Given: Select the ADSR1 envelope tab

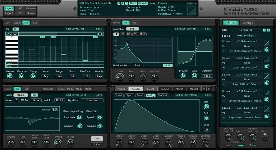Looking at the screenshot, I should tap(122, 89).
